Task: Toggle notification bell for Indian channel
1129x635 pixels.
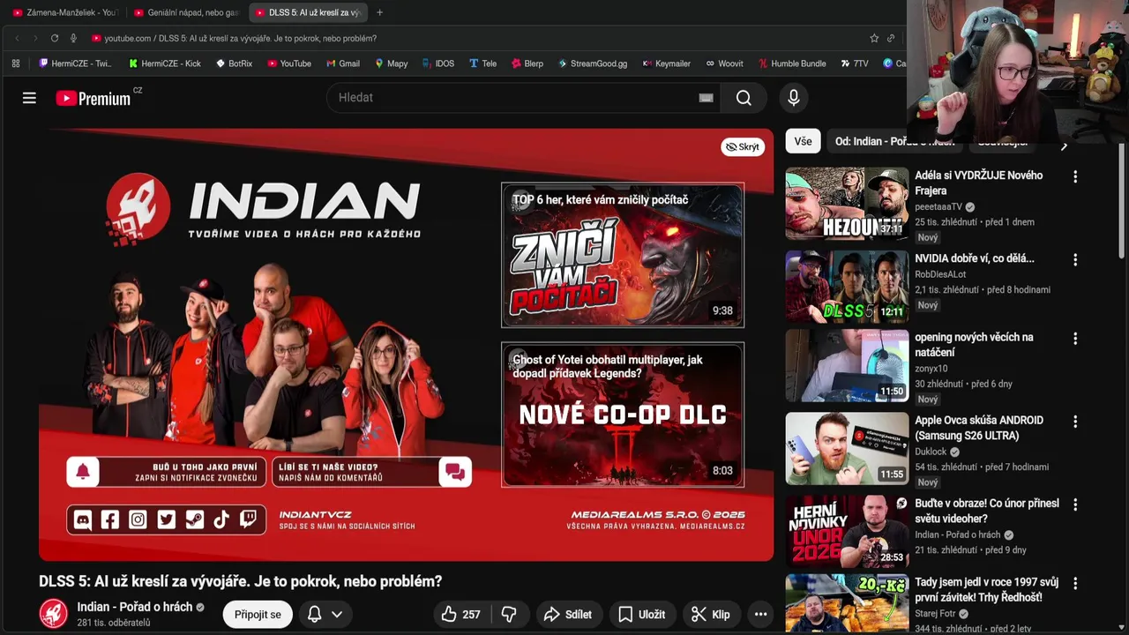Action: [x=314, y=614]
